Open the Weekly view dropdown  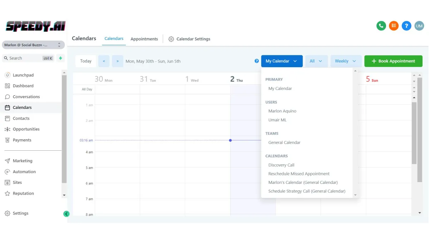point(346,61)
